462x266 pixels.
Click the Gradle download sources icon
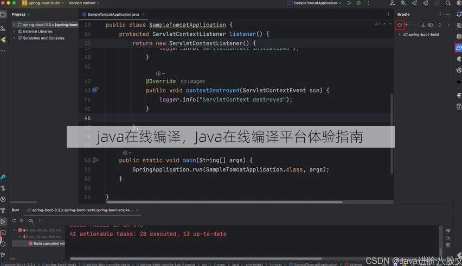click(x=423, y=25)
